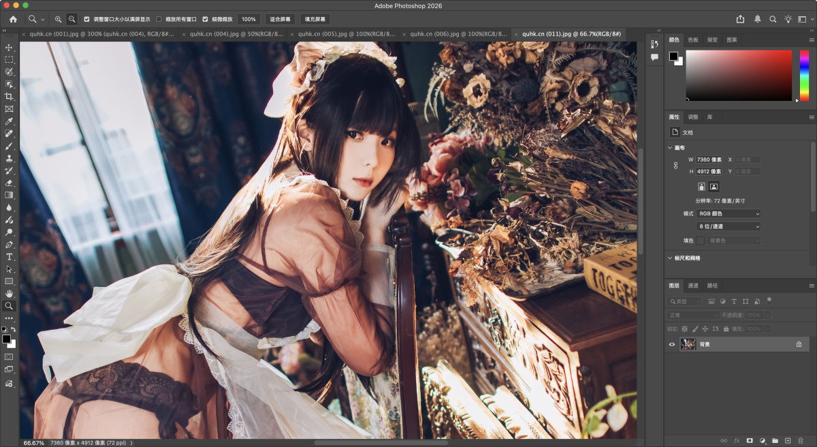This screenshot has width=817, height=447.
Task: Hide the 背景 layer with eye icon
Action: (x=672, y=345)
